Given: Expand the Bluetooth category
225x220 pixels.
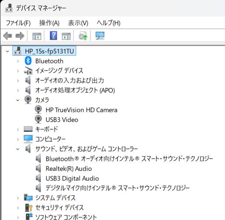Looking at the screenshot, I should (x=18, y=61).
